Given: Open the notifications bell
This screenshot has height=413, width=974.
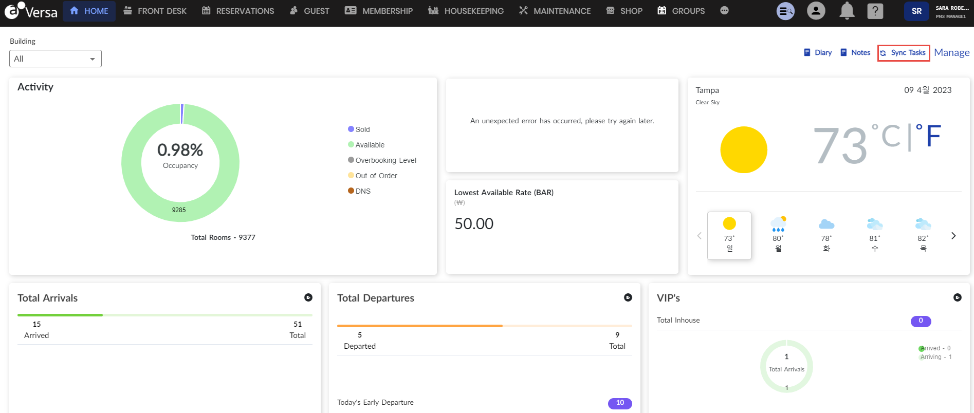Looking at the screenshot, I should point(847,11).
